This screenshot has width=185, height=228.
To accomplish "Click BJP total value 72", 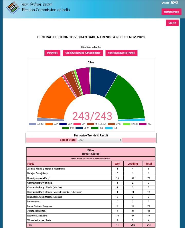I will pos(149,178).
